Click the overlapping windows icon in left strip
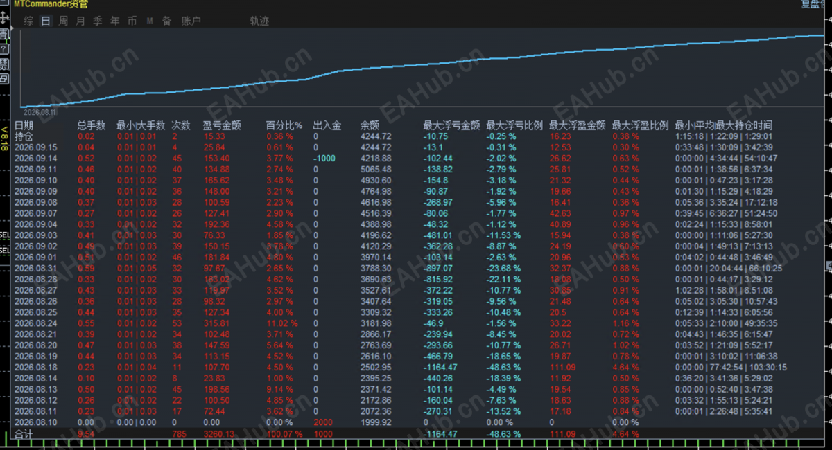Viewport: 832px width, 450px height. coord(4,79)
